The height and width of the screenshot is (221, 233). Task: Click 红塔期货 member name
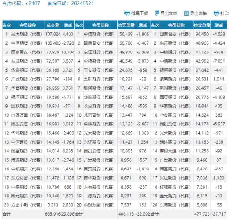pyautogui.click(x=175, y=187)
